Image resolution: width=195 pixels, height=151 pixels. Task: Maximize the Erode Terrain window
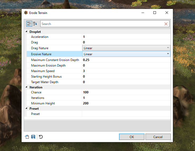click(x=155, y=13)
